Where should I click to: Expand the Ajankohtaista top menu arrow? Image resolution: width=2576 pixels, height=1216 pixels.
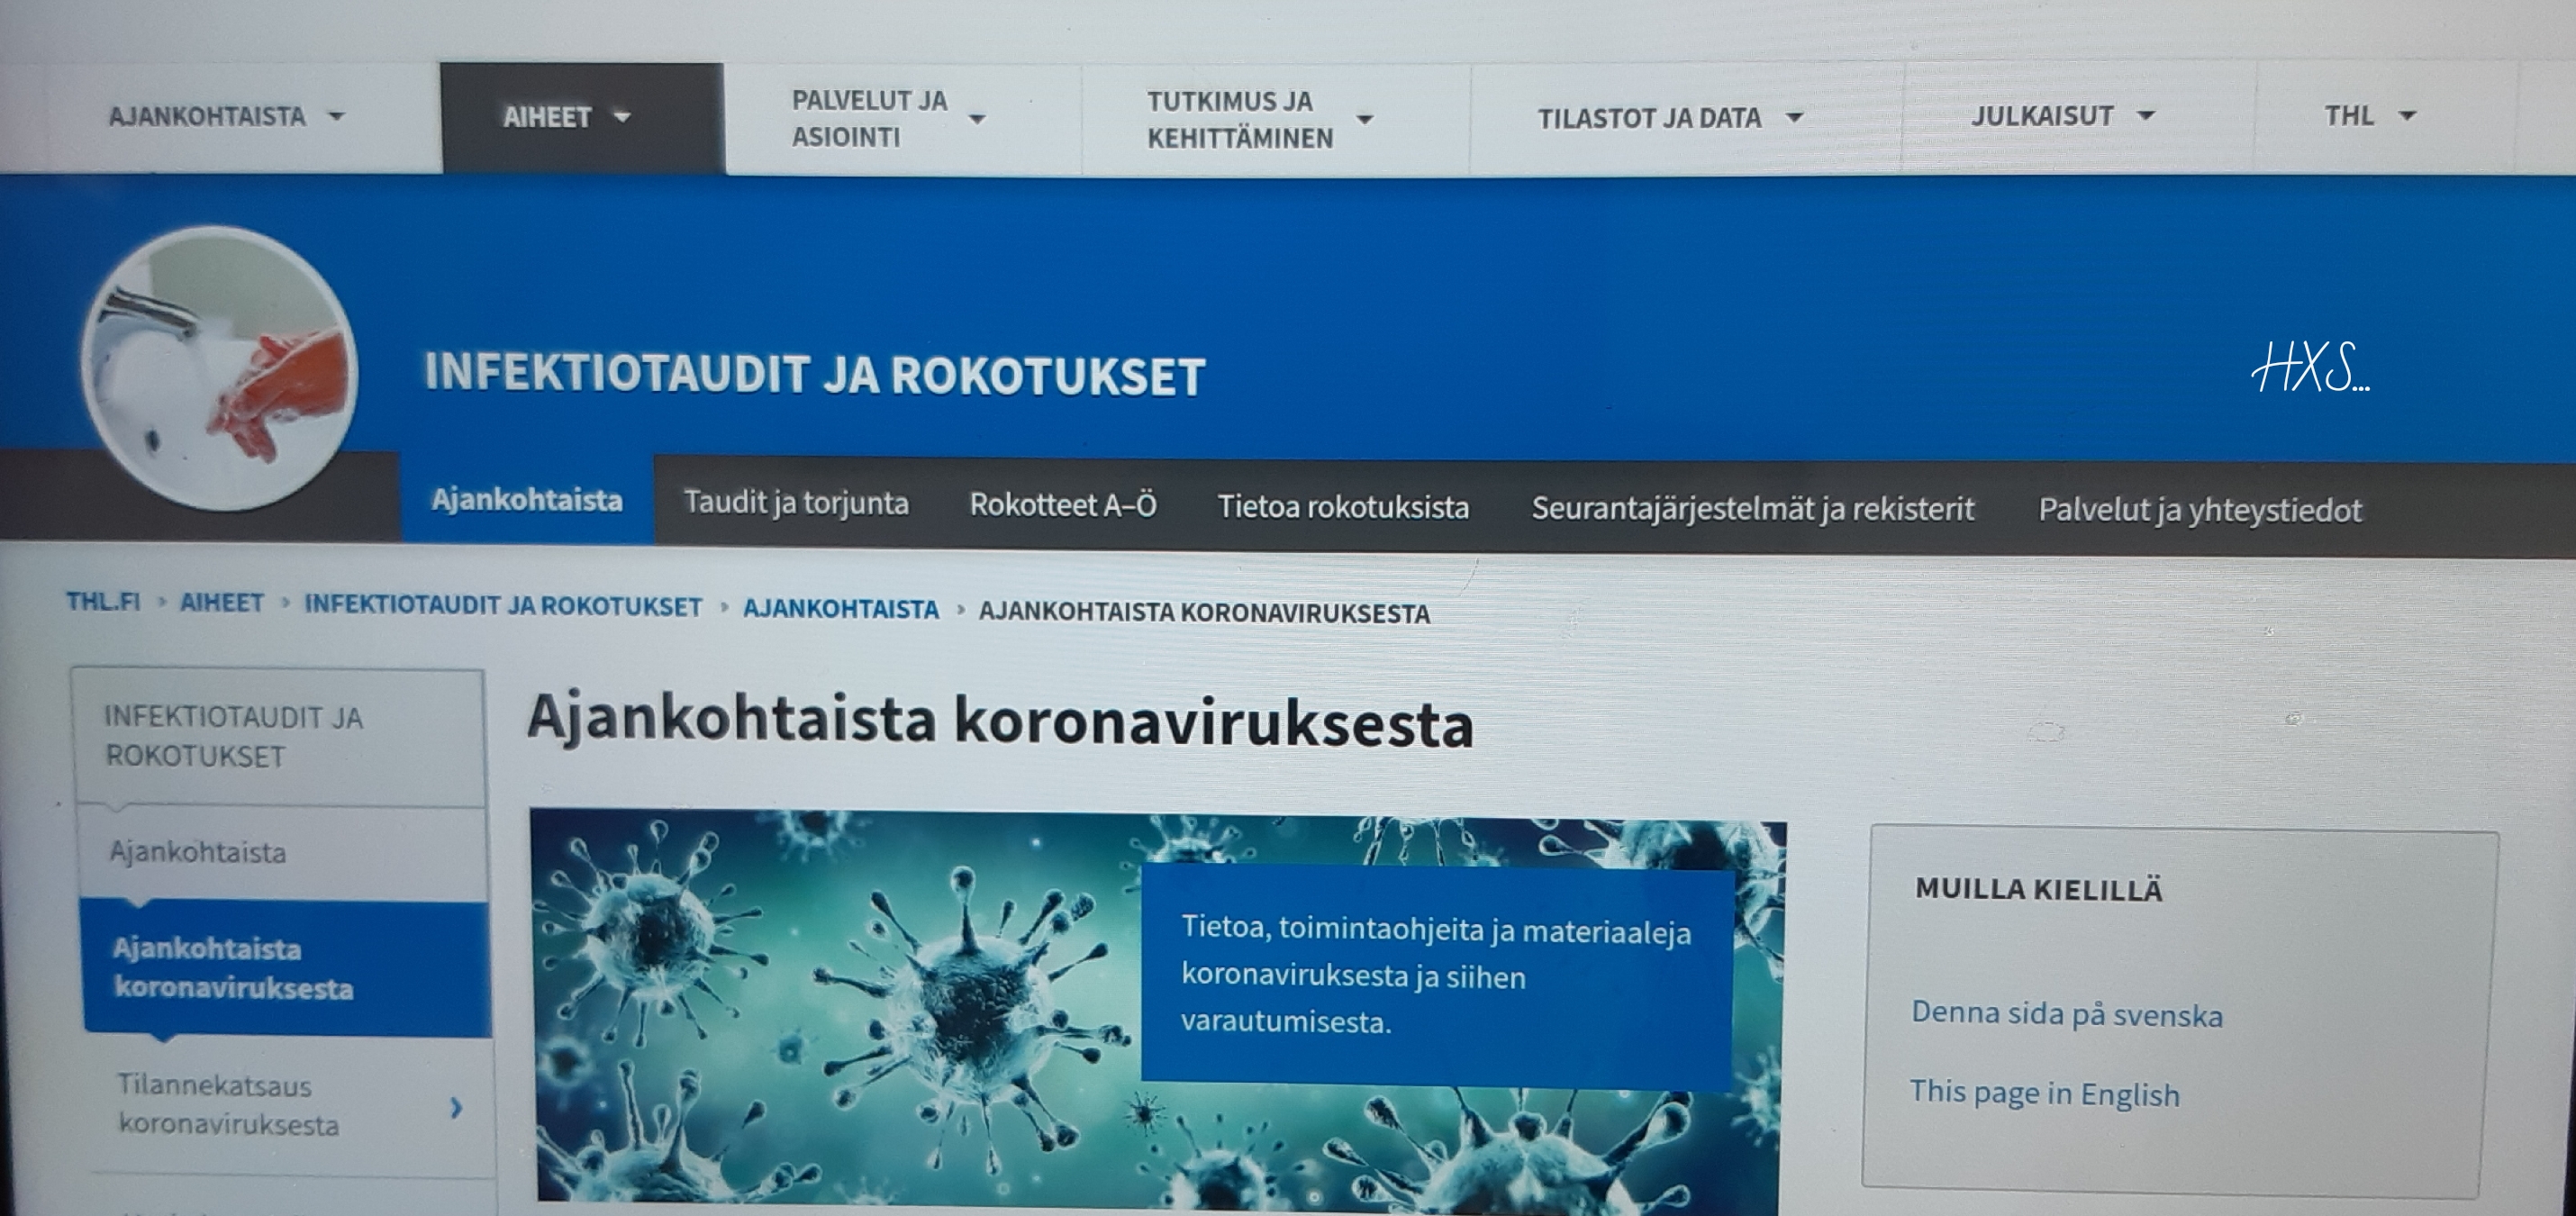(x=337, y=116)
